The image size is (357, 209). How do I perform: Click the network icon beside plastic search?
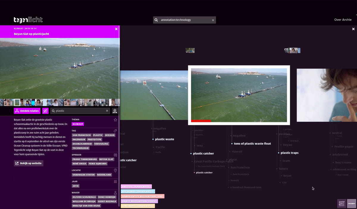point(115,111)
